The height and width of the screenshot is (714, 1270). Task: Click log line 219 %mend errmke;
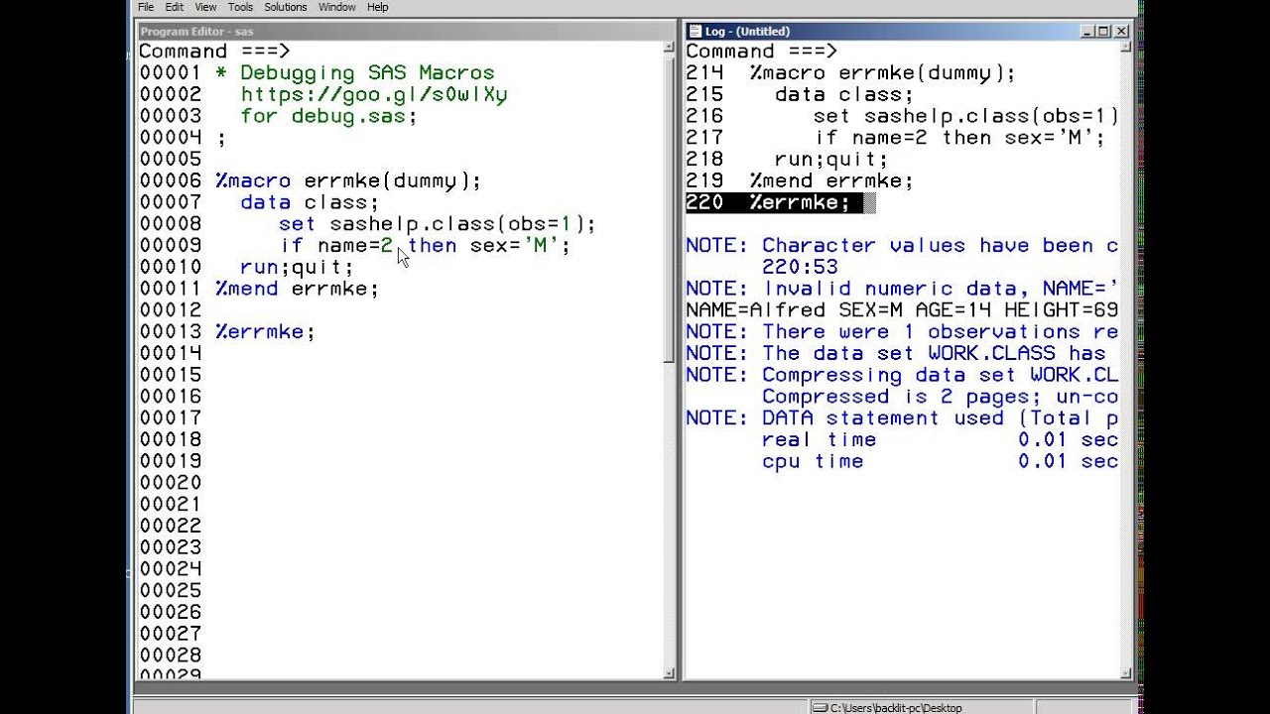tap(800, 181)
